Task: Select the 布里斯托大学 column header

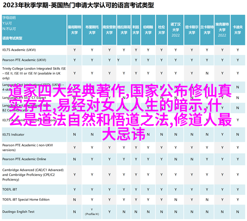Action: point(92,30)
